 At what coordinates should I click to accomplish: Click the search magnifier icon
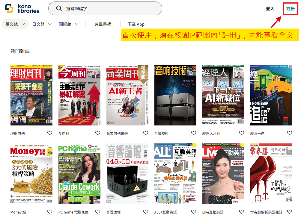(x=59, y=8)
